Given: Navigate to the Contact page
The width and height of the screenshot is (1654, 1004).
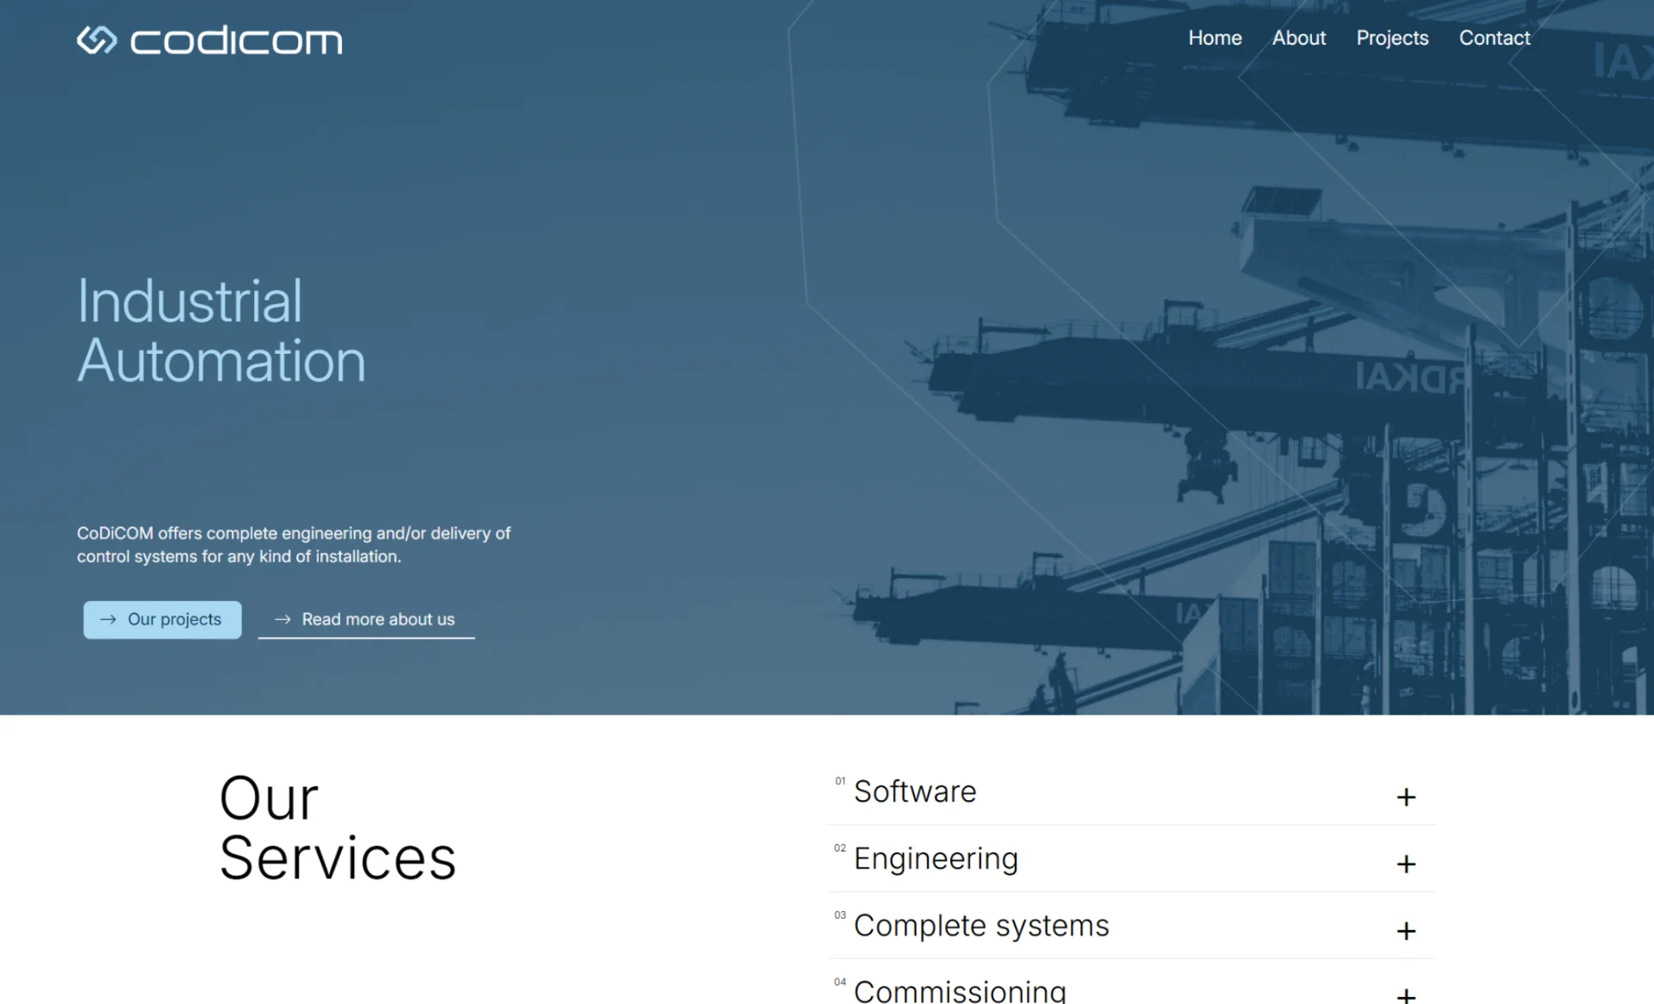Looking at the screenshot, I should pyautogui.click(x=1494, y=38).
